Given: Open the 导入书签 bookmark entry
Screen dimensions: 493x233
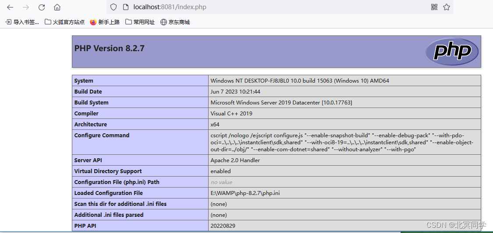Looking at the screenshot, I should click(x=22, y=22).
